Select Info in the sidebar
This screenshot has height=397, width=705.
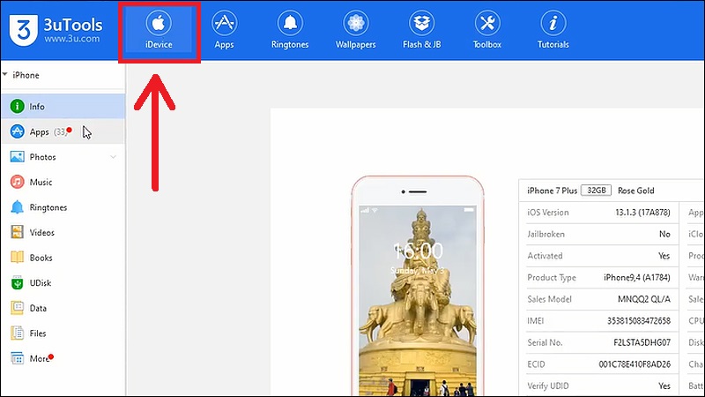(63, 106)
